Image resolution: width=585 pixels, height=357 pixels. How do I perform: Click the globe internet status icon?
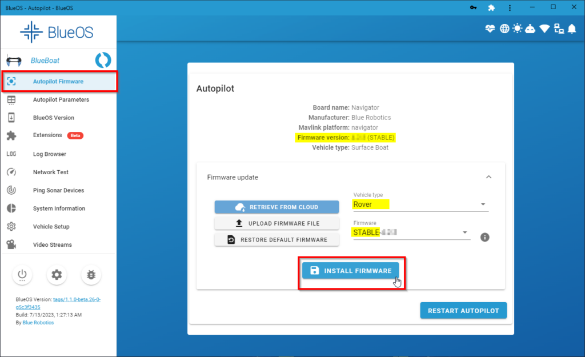click(x=504, y=29)
